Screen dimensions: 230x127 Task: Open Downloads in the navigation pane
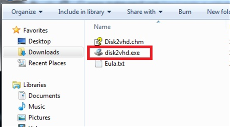[43, 52]
